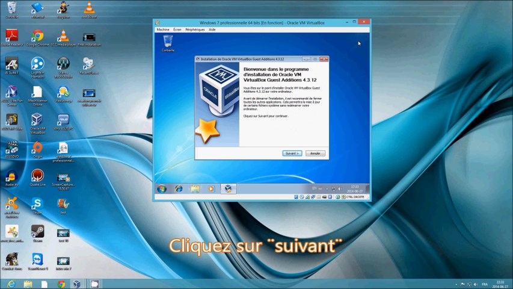
Task: Open Windows Explorer folder in the VM taskbar
Action: pyautogui.click(x=195, y=188)
